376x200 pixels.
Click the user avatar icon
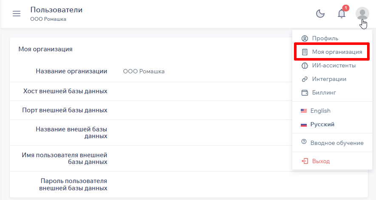362,14
